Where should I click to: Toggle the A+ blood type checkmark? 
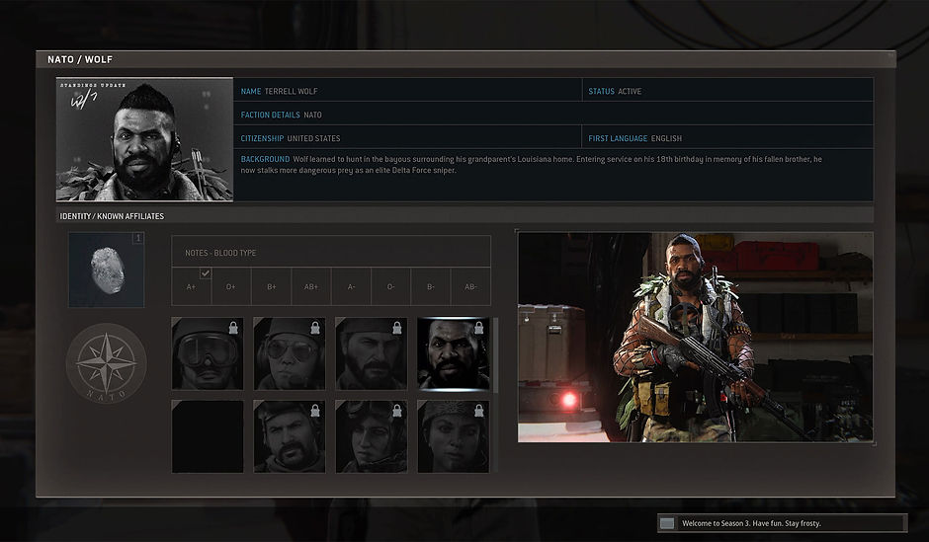[205, 273]
